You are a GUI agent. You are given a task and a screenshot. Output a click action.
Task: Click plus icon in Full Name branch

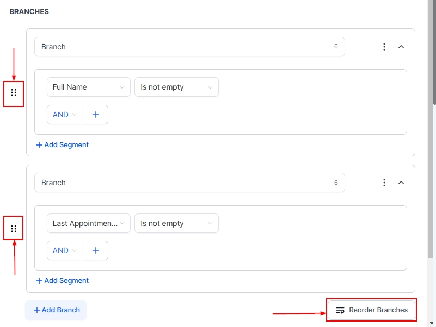tap(96, 115)
